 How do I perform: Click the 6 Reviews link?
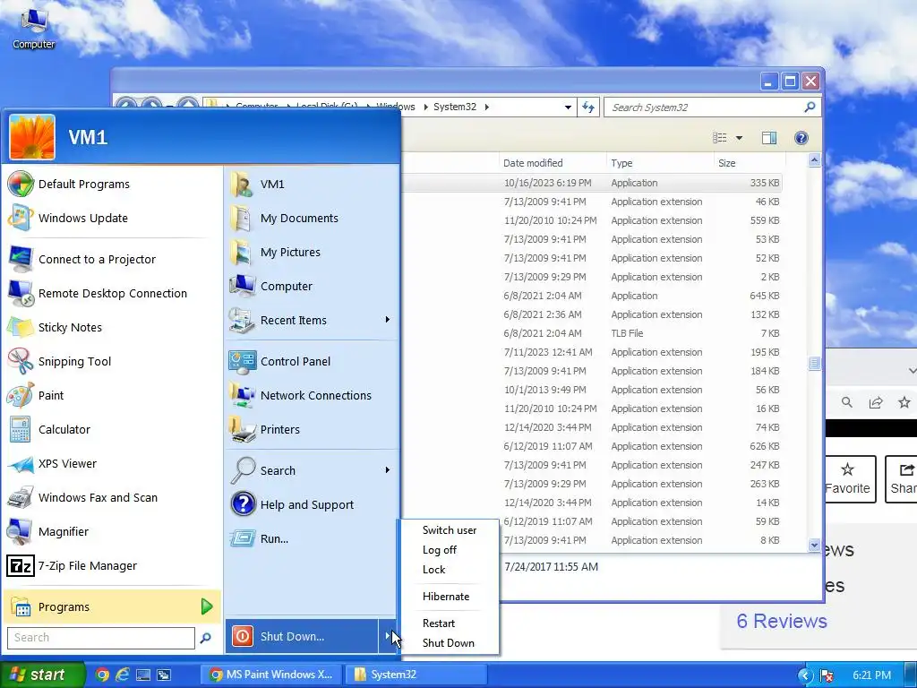click(781, 621)
